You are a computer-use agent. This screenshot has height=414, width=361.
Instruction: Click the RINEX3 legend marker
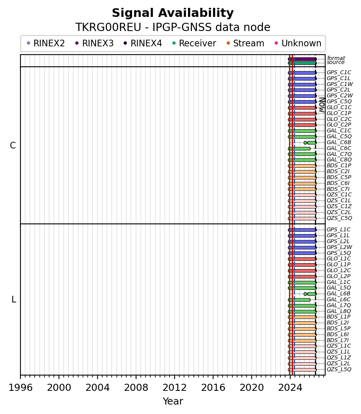(x=77, y=43)
